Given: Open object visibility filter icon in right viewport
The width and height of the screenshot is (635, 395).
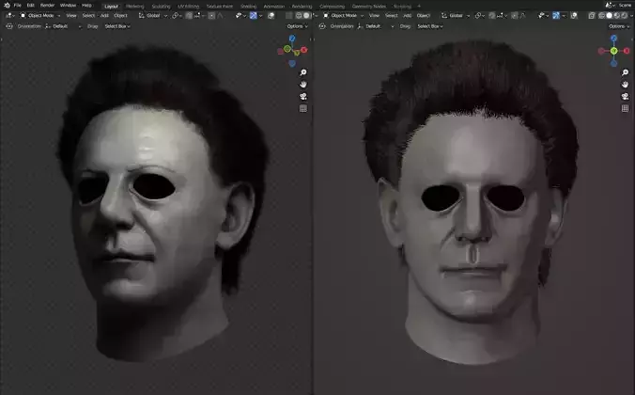Looking at the screenshot, I should [x=543, y=15].
